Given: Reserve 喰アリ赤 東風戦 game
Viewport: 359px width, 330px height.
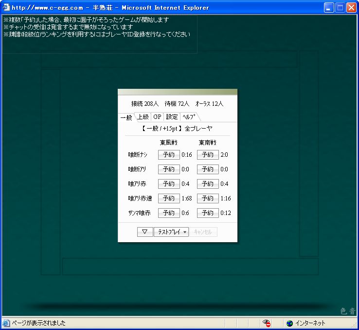Looking at the screenshot, I should tap(169, 184).
